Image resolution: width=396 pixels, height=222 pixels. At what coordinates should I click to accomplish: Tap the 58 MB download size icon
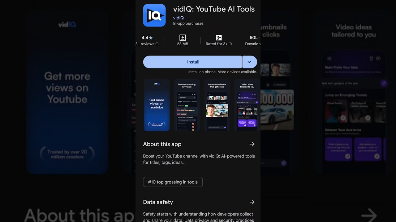pos(183,38)
